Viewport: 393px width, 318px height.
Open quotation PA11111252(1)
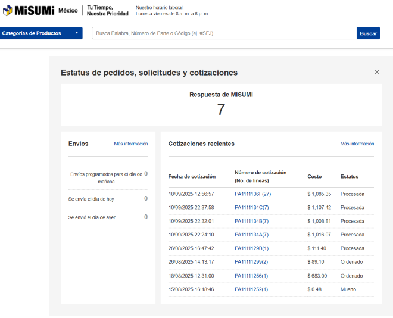pyautogui.click(x=251, y=289)
